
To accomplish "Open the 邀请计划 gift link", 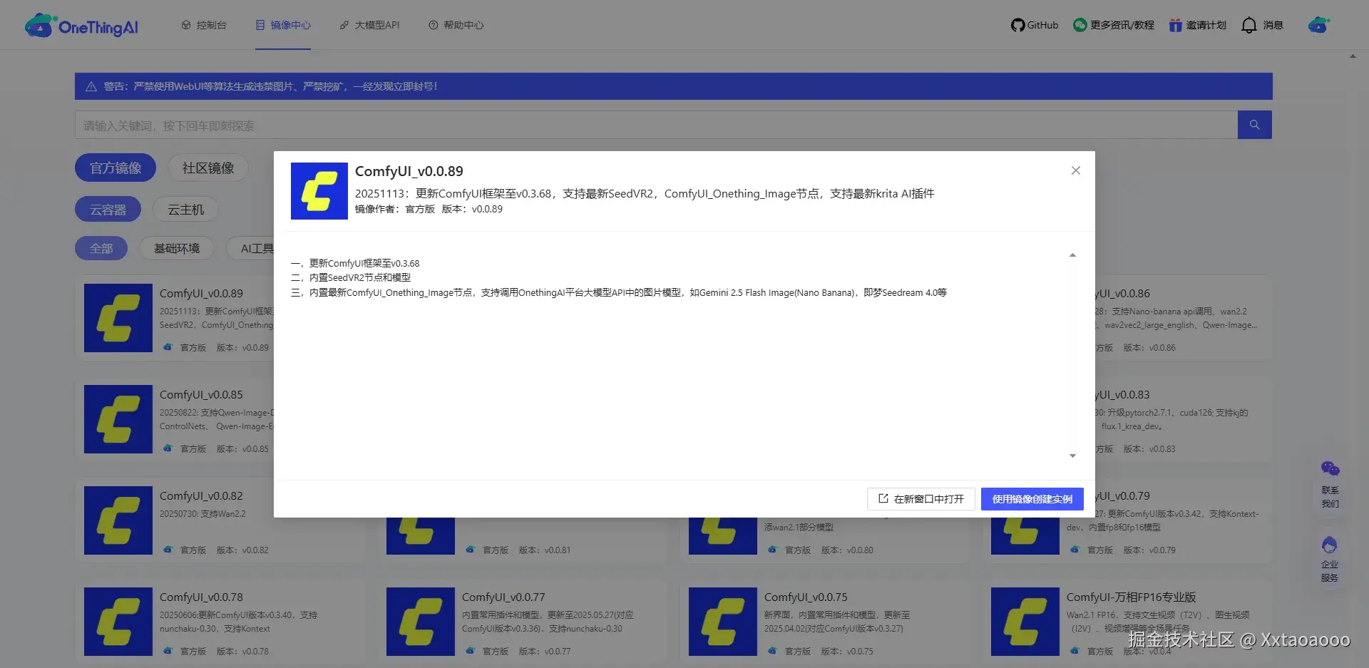I will point(1198,25).
